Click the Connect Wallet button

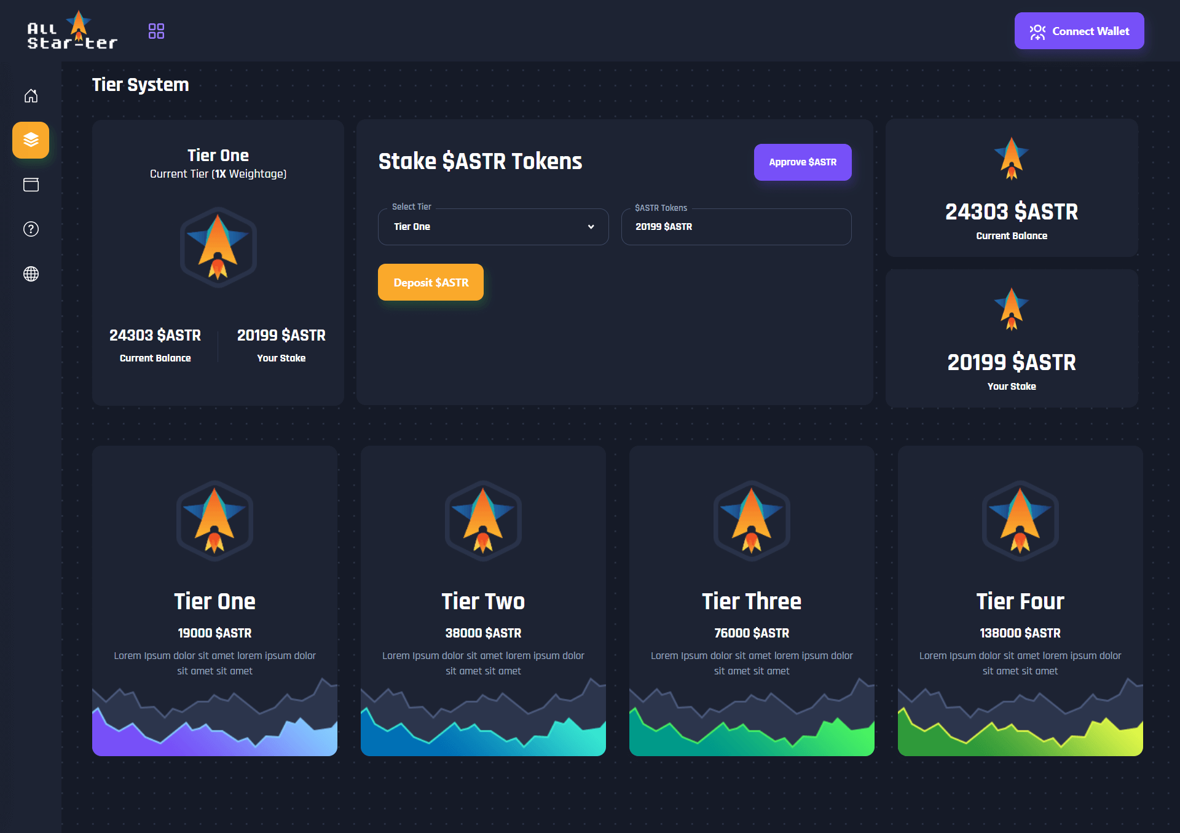(x=1079, y=31)
